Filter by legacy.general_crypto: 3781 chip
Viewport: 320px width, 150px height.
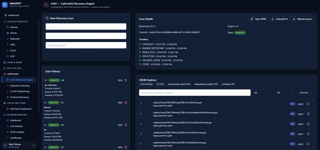[x=206, y=84]
